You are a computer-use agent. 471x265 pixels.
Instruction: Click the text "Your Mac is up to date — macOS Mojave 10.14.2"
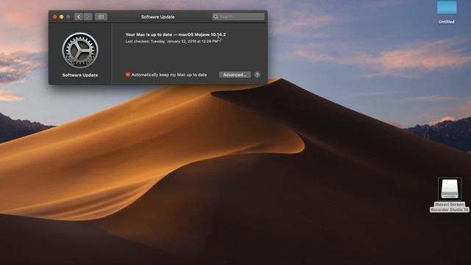click(176, 35)
